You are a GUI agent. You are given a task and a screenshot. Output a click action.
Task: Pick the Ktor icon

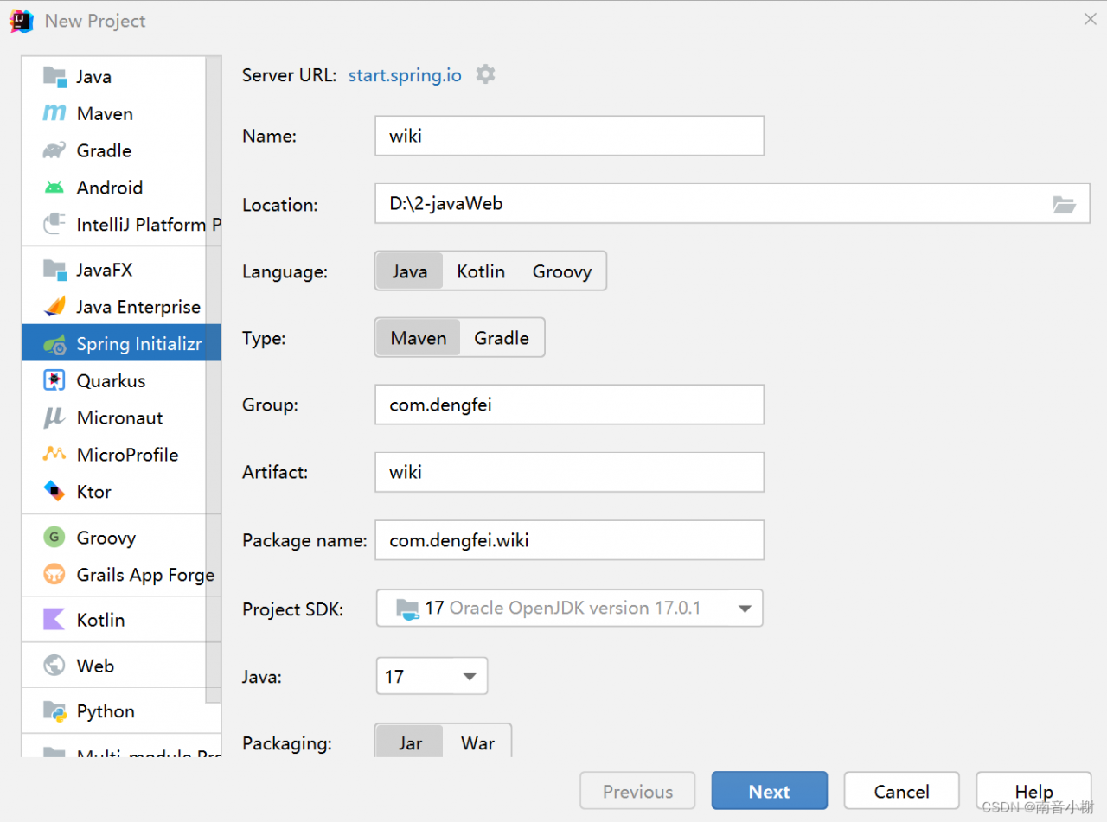(54, 492)
